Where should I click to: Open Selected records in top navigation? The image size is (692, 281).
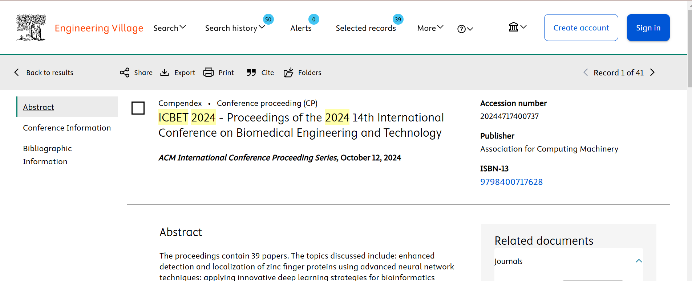pos(366,28)
